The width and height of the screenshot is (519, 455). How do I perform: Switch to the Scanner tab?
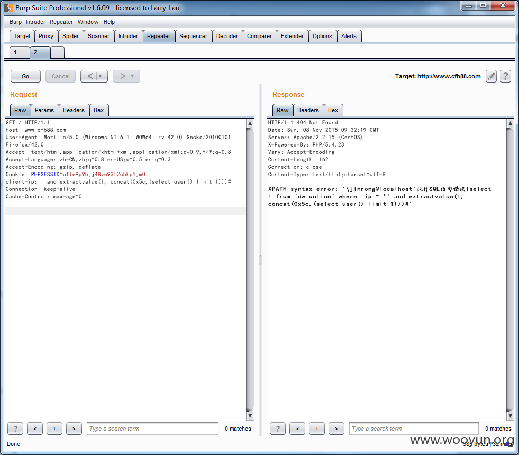(x=98, y=36)
